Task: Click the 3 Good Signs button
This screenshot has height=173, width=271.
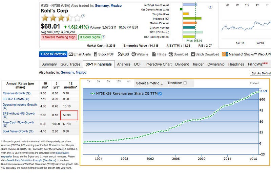Action: click(90, 37)
